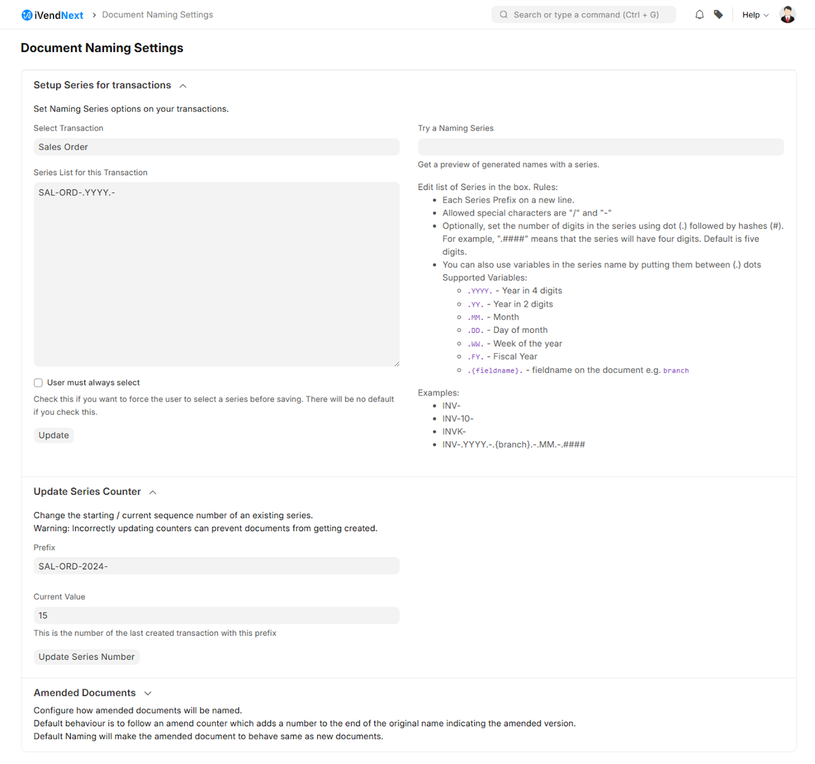The image size is (815, 764).
Task: Click the 'INV-10-' example text
Action: [x=458, y=419]
